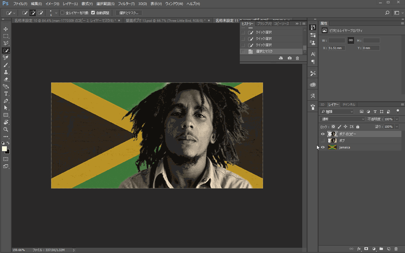The image size is (405, 253).
Task: Open the フィルター(T) menu
Action: pos(126,4)
